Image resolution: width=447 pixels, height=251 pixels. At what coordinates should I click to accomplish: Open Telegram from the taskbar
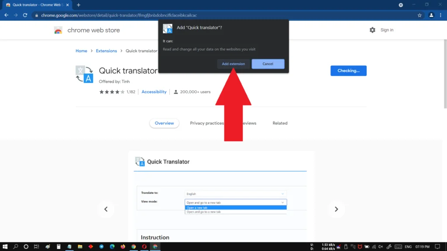point(101,247)
